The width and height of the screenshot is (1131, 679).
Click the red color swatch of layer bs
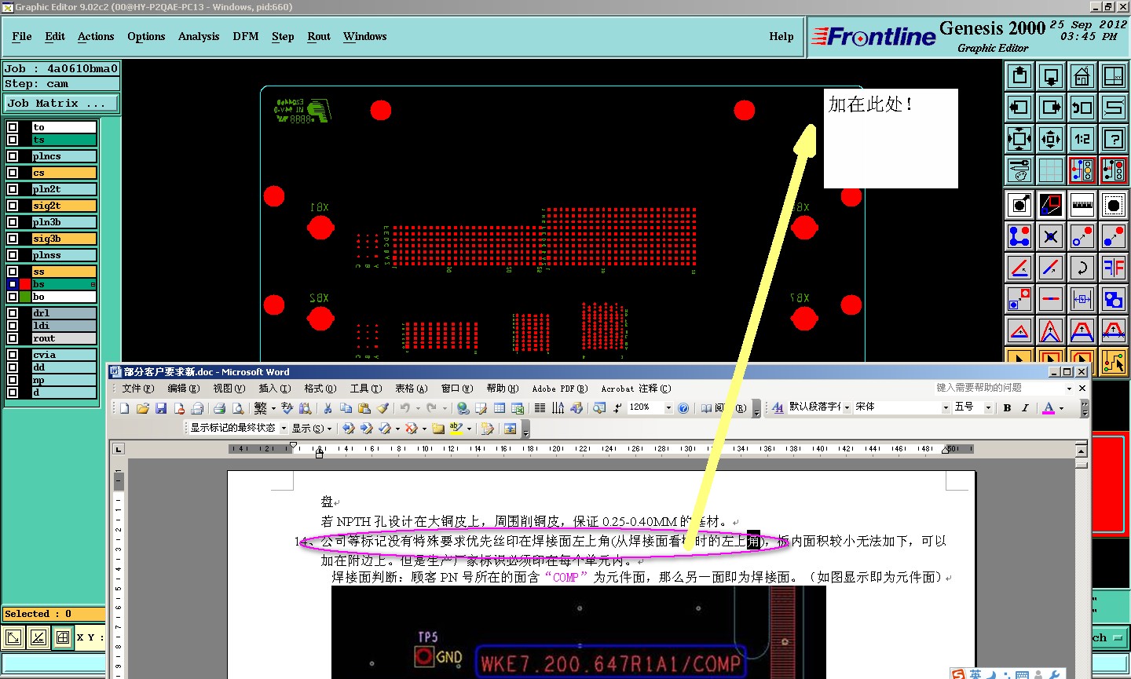click(x=25, y=284)
